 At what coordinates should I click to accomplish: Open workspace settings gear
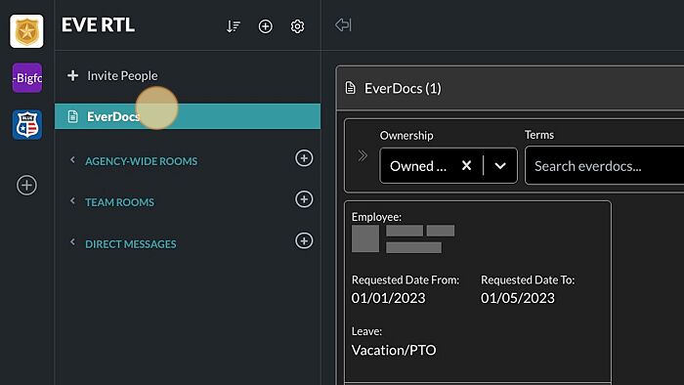click(297, 26)
